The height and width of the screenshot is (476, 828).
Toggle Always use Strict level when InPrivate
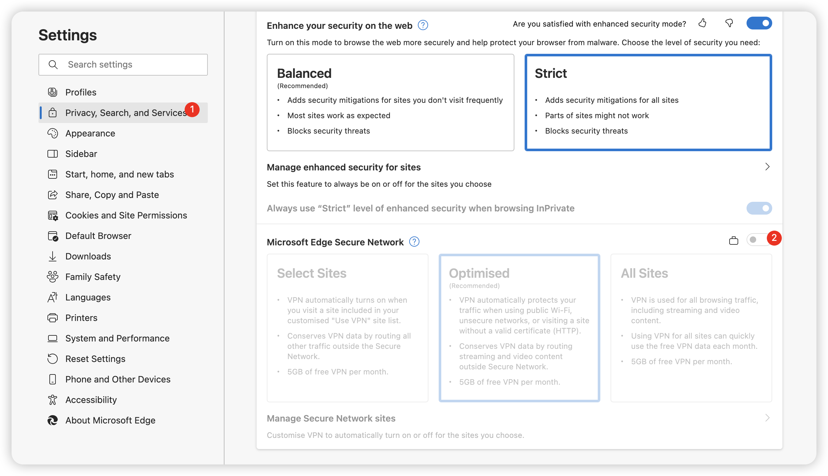[759, 208]
